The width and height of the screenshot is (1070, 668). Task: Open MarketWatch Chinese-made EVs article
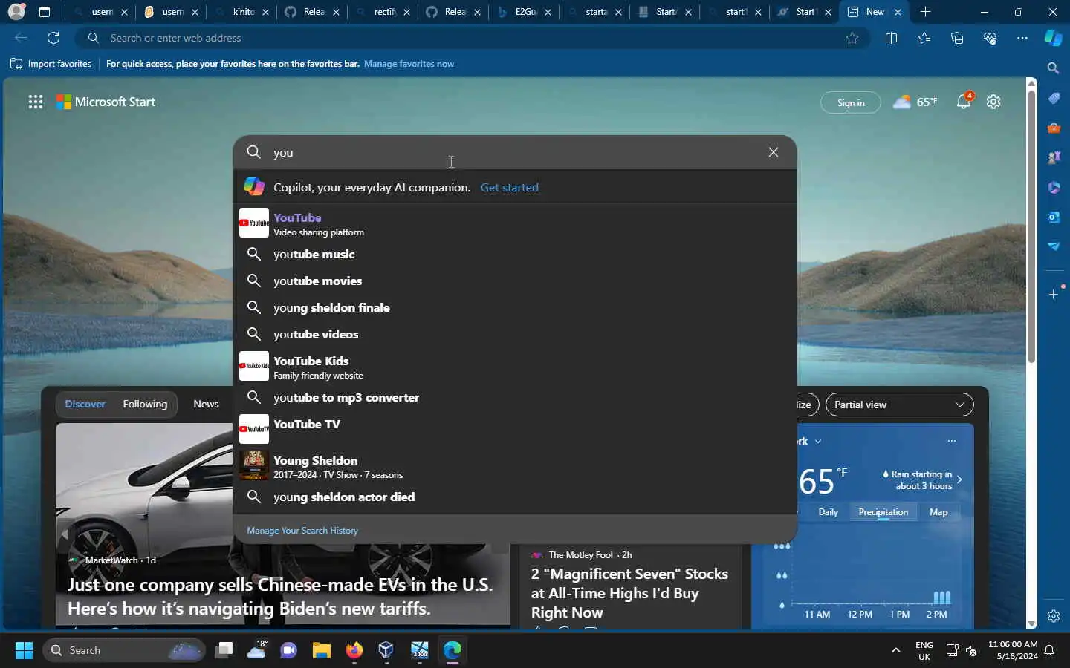point(280,596)
